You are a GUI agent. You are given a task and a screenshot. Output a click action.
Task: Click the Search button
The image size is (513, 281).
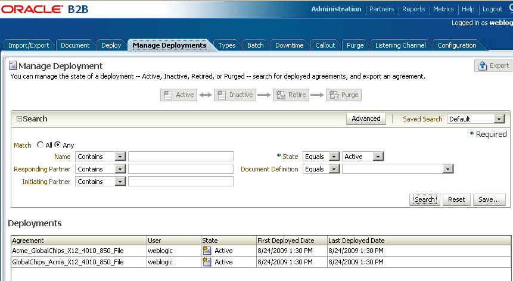coord(424,199)
